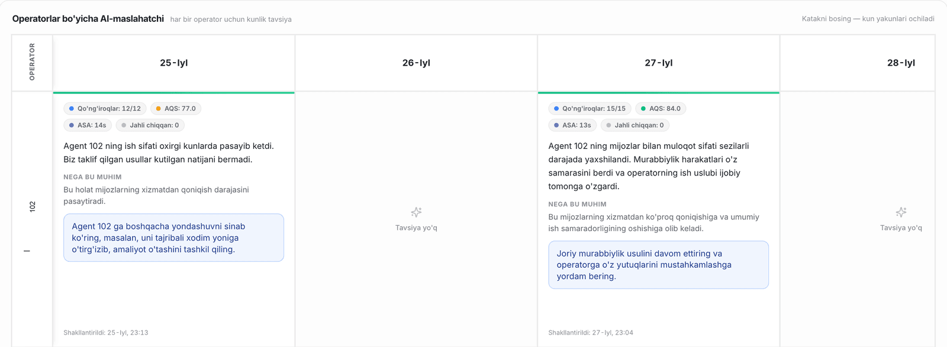
Task: Click the ASA: 13s chip
Action: (x=572, y=125)
